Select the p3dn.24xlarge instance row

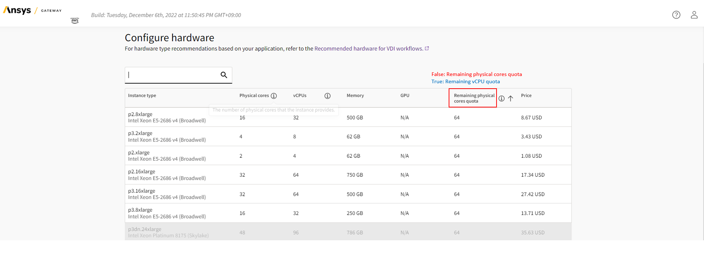point(348,232)
